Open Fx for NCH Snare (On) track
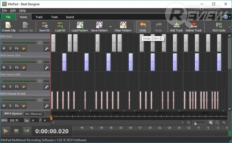The height and width of the screenshot is (143, 232). pos(17,68)
